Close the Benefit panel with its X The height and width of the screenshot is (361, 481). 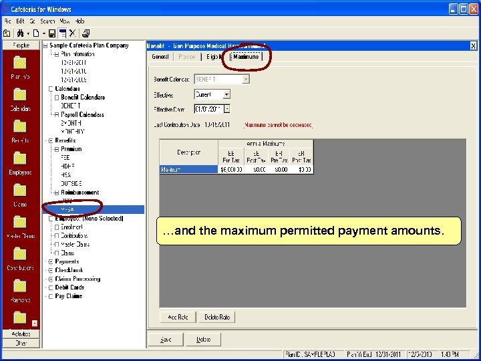pyautogui.click(x=474, y=46)
